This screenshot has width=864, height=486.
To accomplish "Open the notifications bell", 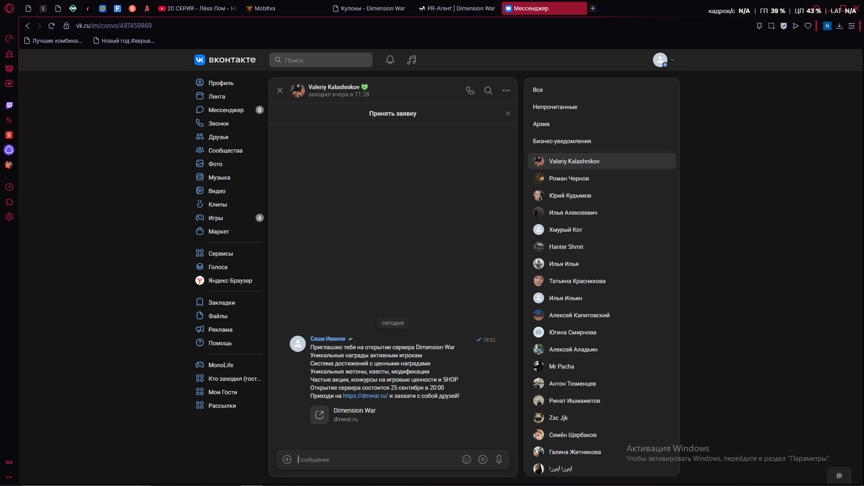I will point(390,60).
